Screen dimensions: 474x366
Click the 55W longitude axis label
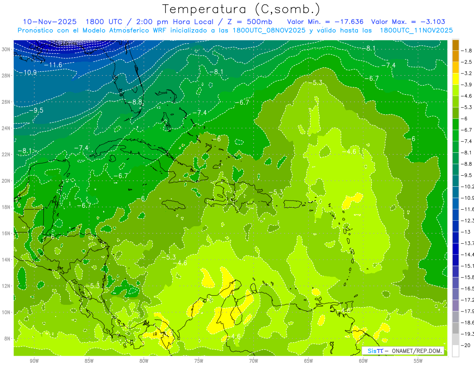418,360
